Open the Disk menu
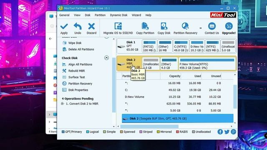 point(88,15)
